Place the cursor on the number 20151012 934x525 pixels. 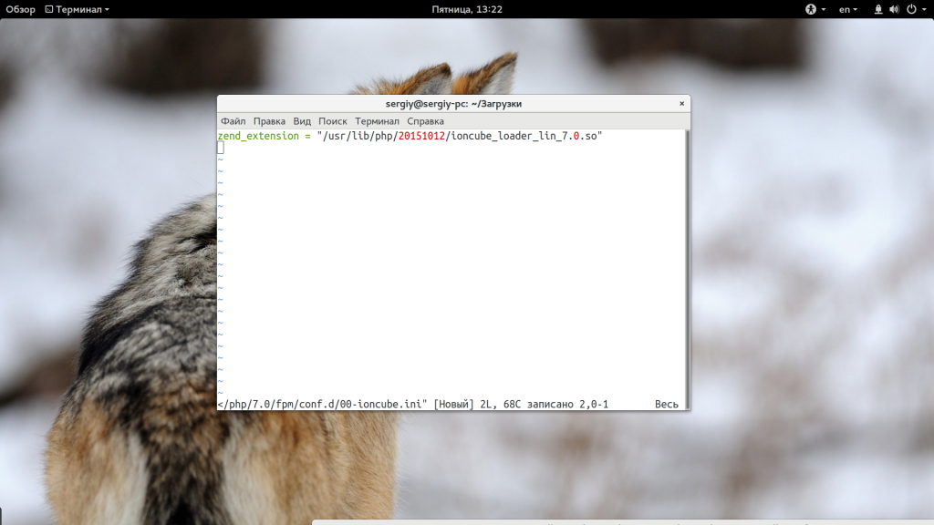(x=420, y=136)
